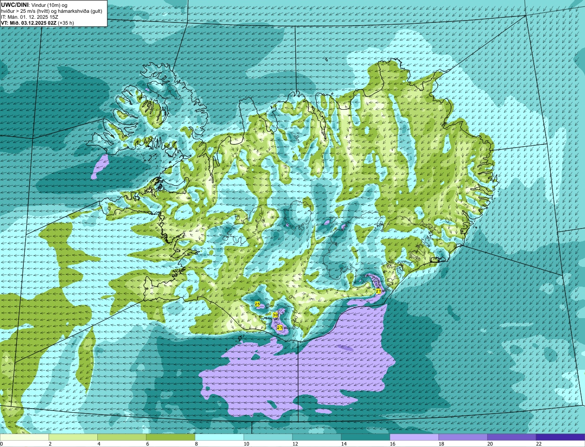Click the legend scale number '20'
585x447 pixels.
coord(490,444)
